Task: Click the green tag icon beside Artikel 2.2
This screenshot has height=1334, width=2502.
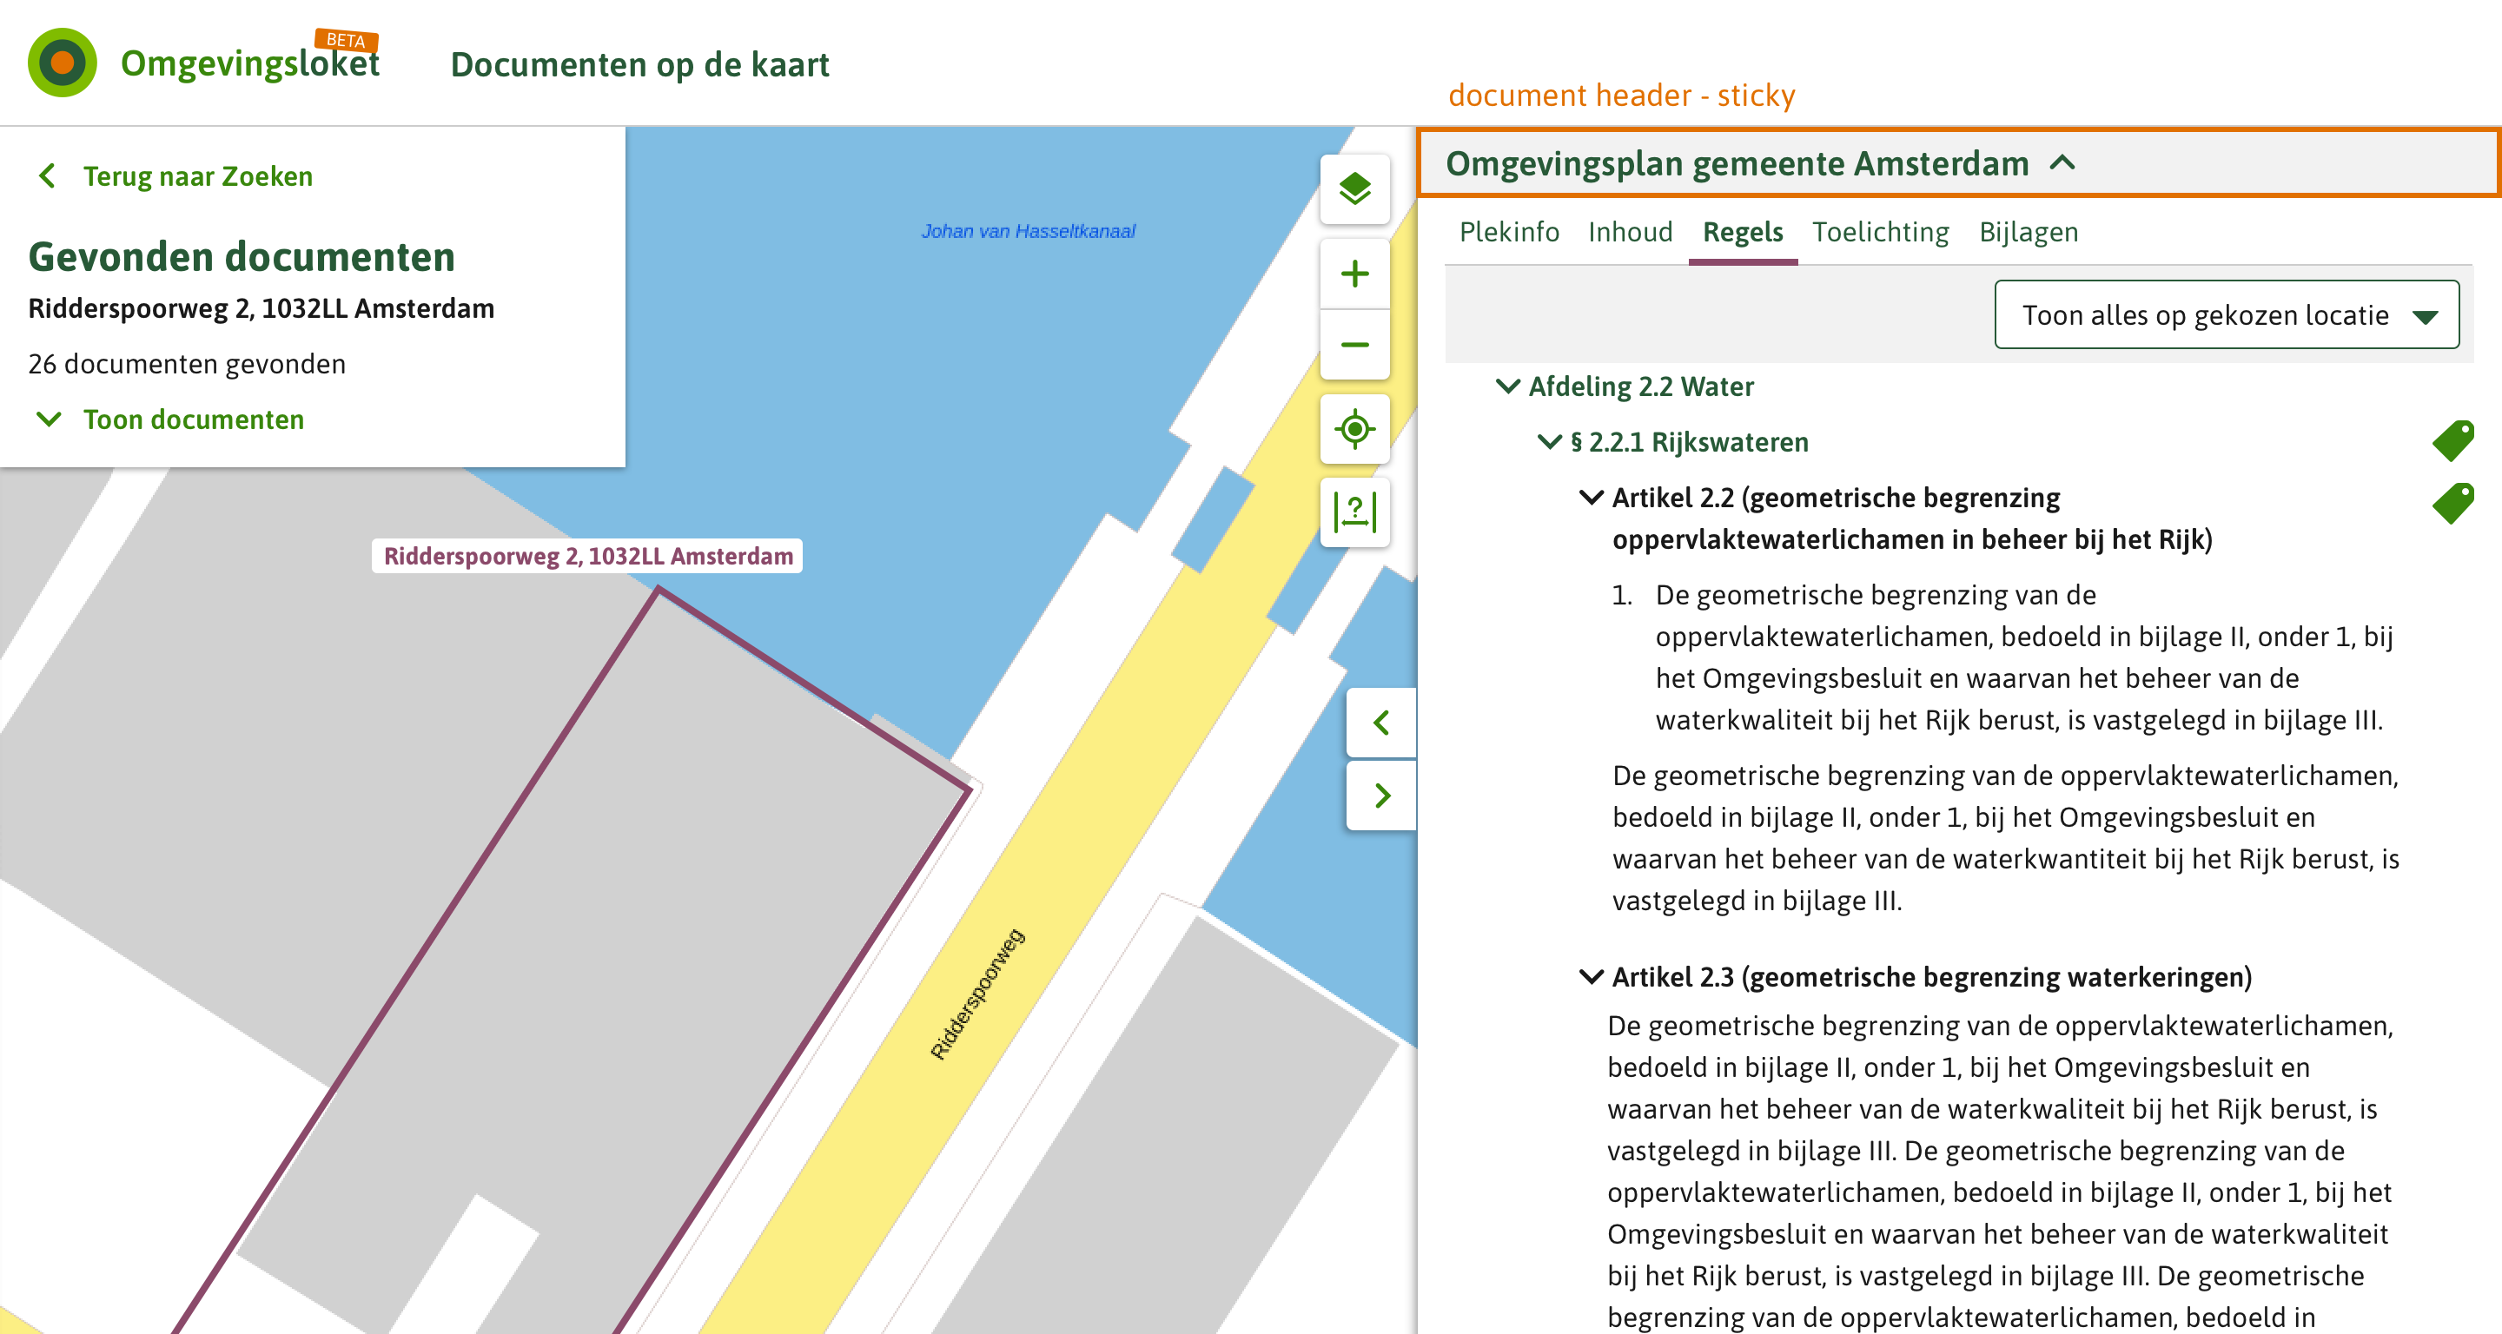Action: click(x=2452, y=504)
